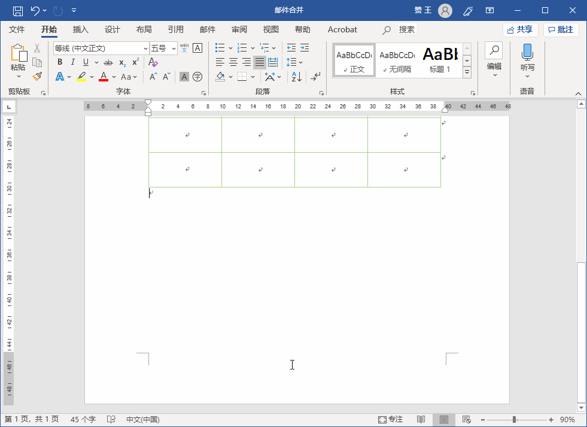Click the 批注 comments button

(561, 29)
